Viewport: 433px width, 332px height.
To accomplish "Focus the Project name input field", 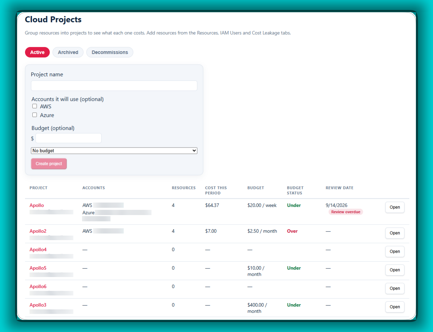I will point(114,86).
